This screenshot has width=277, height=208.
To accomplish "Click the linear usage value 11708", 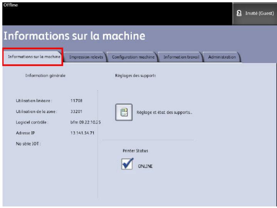I will [78, 101].
